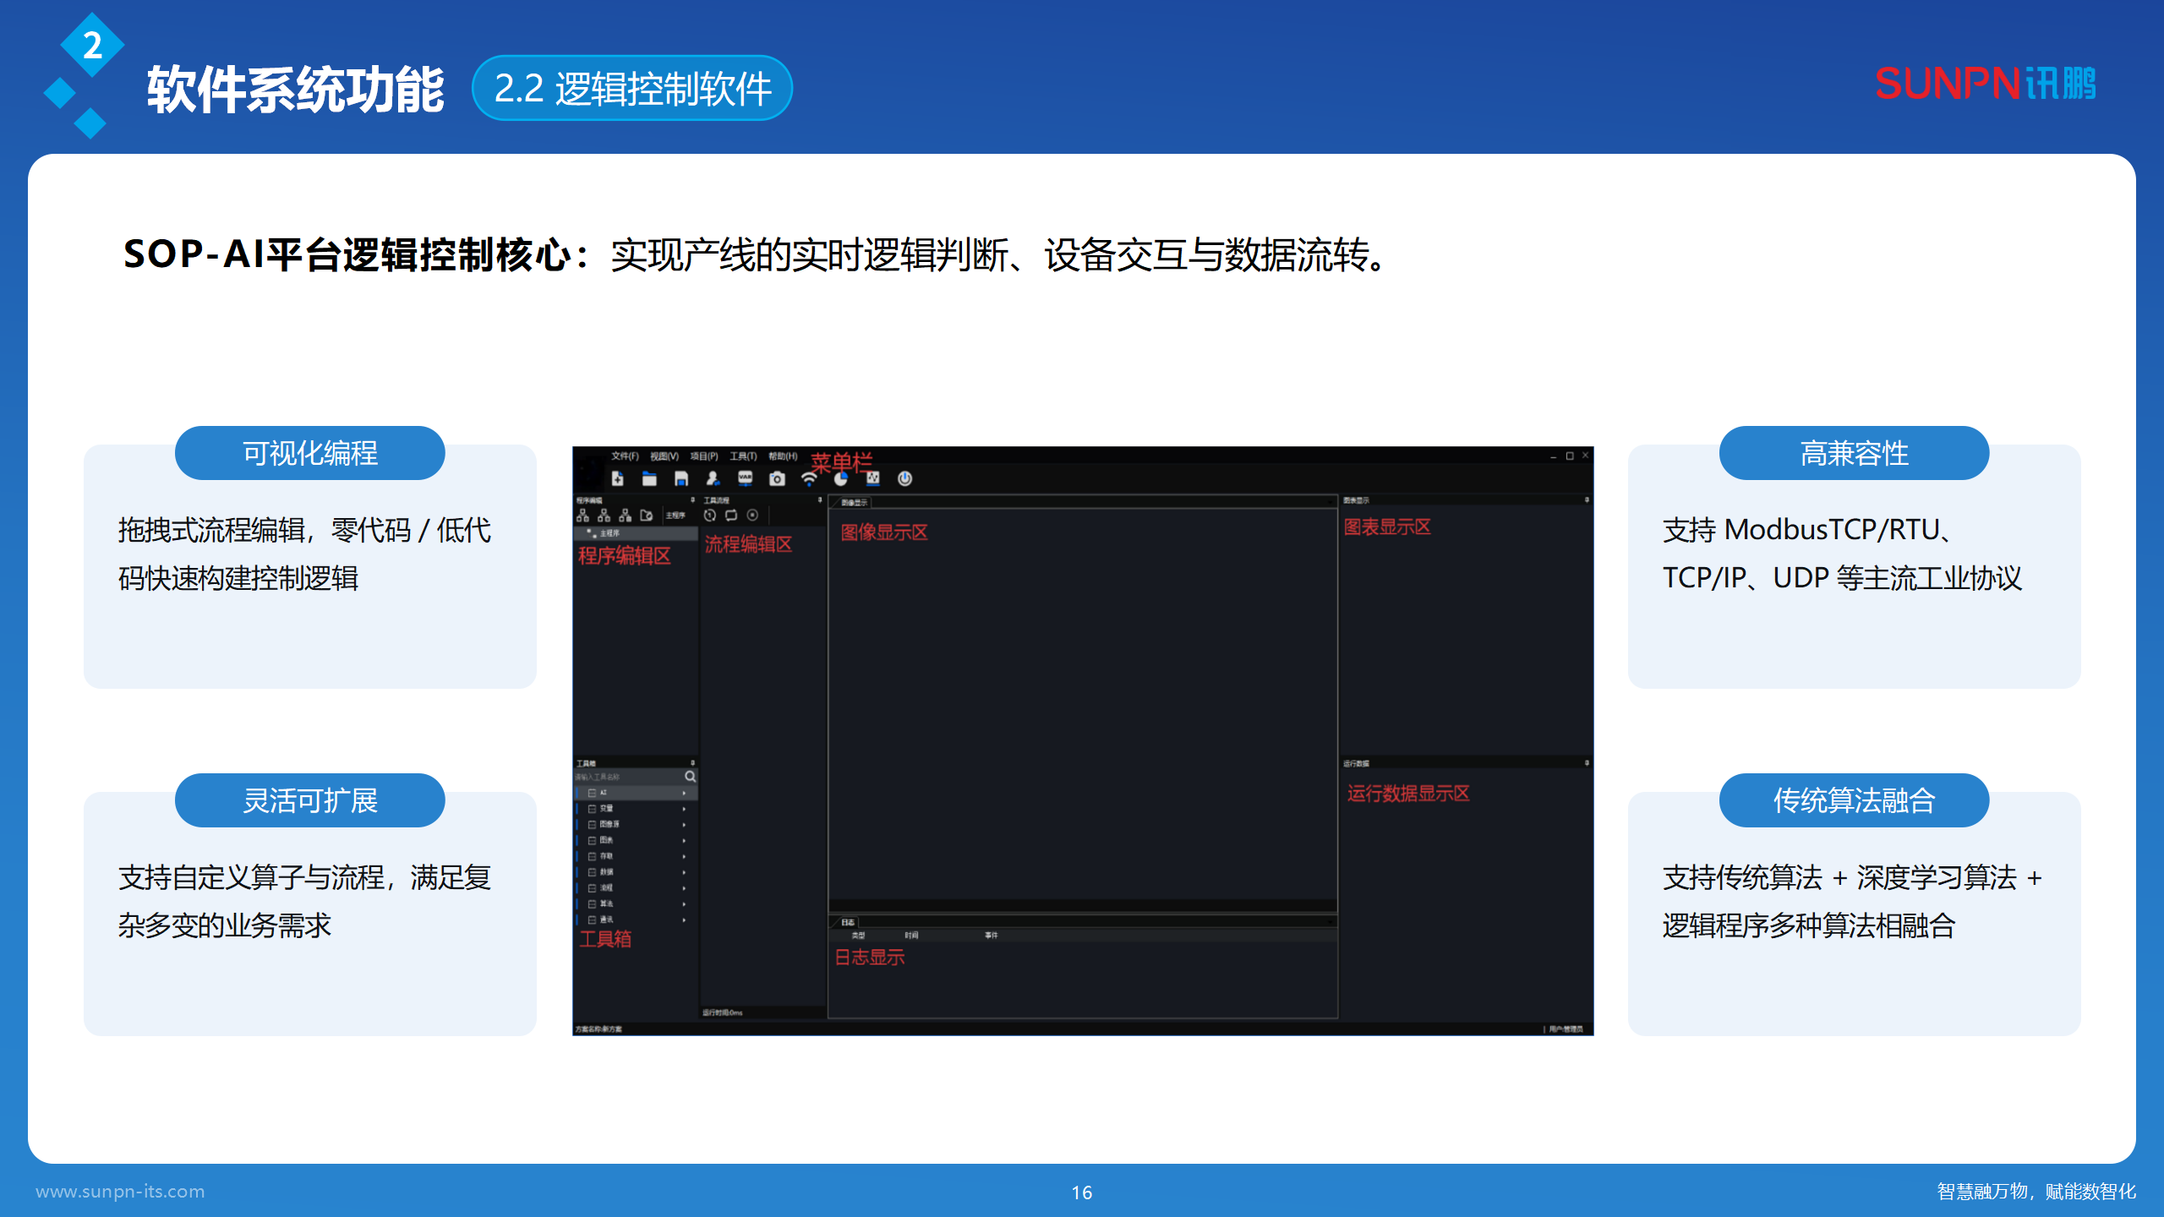
Task: Create a new project via the new file icon
Action: point(618,479)
